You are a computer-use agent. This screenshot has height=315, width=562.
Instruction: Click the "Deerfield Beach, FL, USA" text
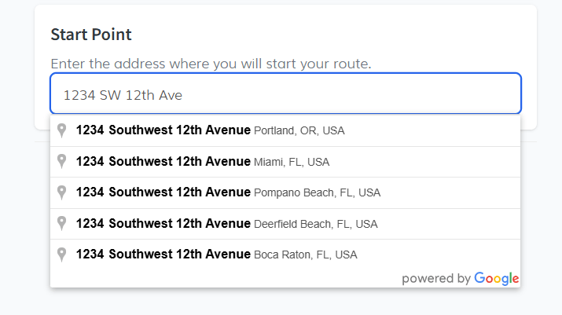point(316,225)
